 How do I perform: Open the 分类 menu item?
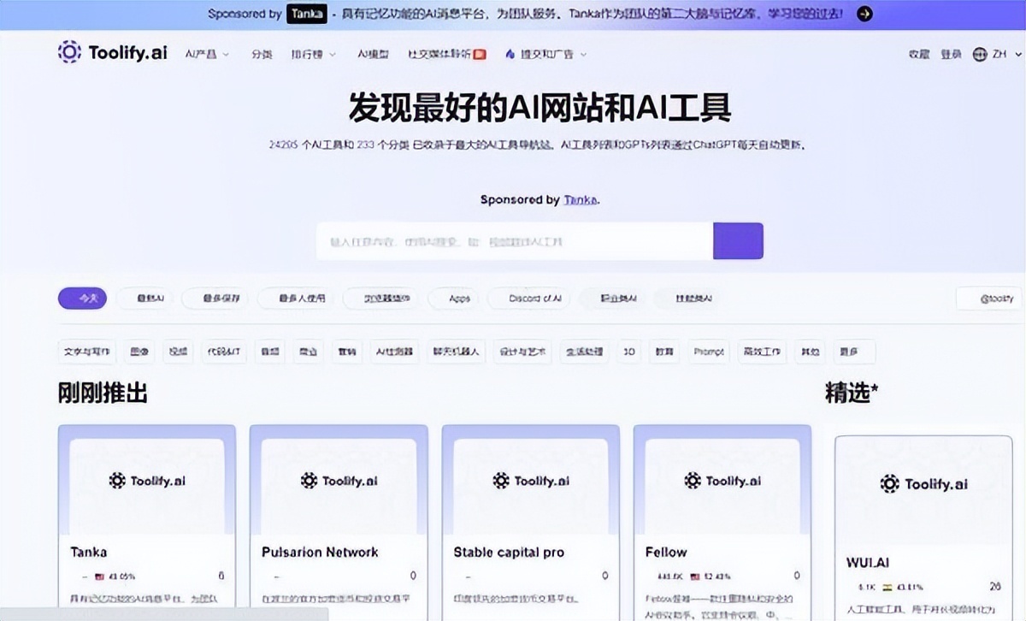262,54
